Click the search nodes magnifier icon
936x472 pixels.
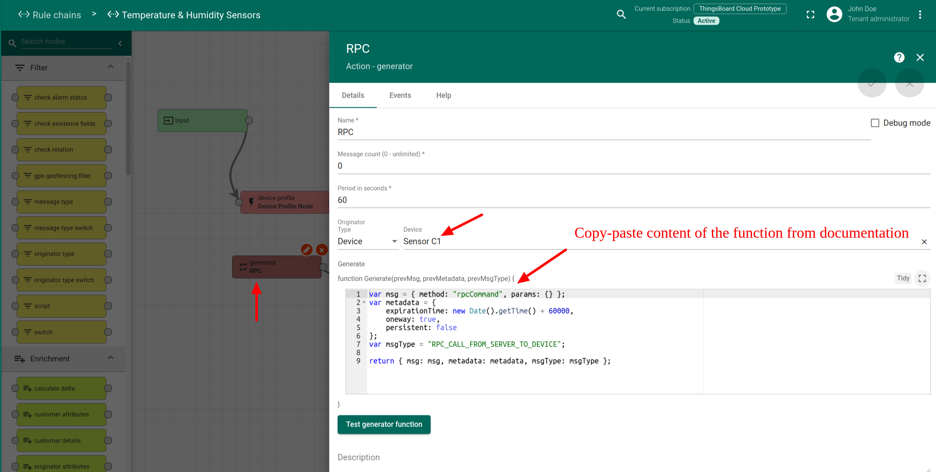12,43
